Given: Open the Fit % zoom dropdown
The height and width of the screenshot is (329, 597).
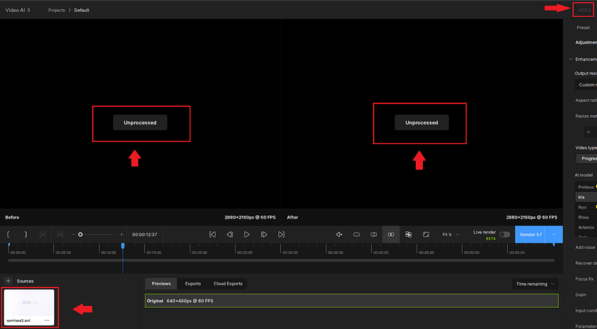Looking at the screenshot, I should click(x=450, y=234).
